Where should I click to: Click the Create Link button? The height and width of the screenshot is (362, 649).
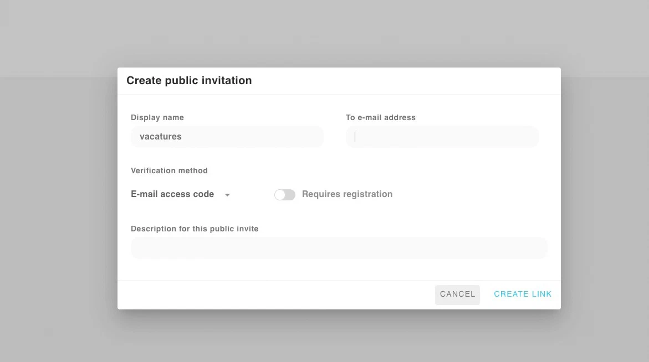coord(522,294)
